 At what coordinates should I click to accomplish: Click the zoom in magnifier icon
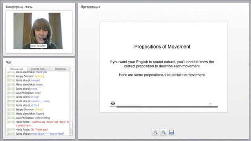click(x=155, y=132)
